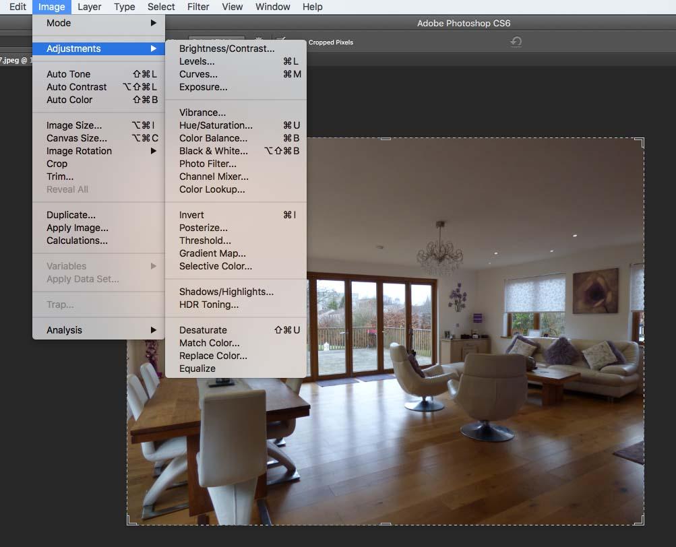The height and width of the screenshot is (547, 676).
Task: Expand the Image Rotation submenu
Action: click(x=98, y=151)
